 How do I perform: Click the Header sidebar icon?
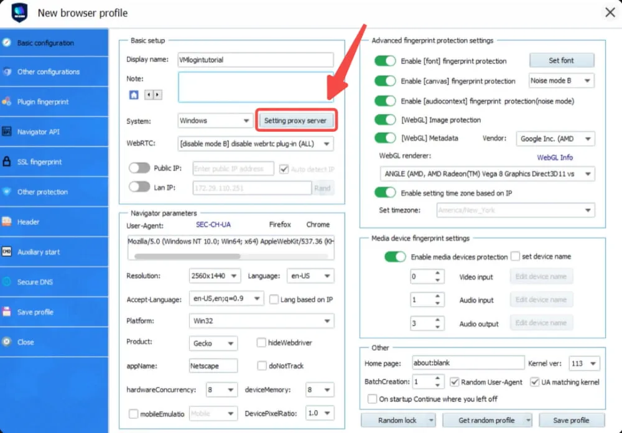[x=7, y=222]
